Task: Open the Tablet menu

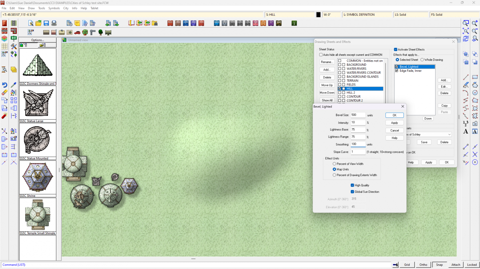Action: point(94,8)
